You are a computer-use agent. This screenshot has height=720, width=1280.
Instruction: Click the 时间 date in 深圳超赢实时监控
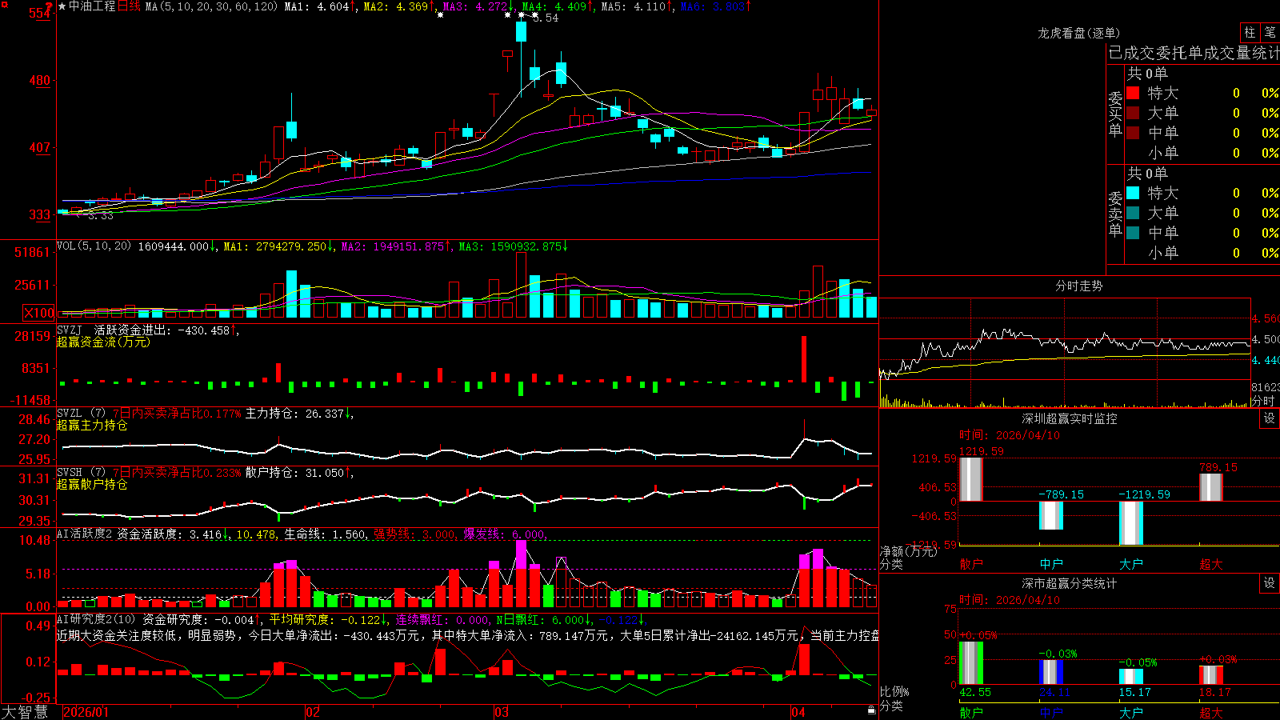click(x=1010, y=435)
